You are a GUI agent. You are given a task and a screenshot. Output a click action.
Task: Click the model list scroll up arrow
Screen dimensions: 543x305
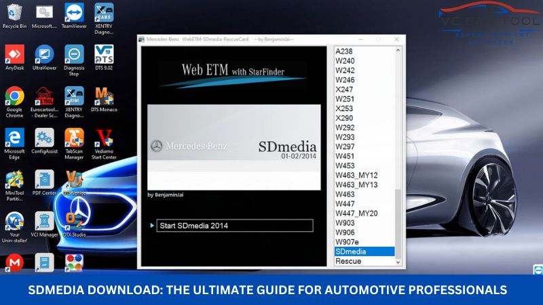[398, 50]
